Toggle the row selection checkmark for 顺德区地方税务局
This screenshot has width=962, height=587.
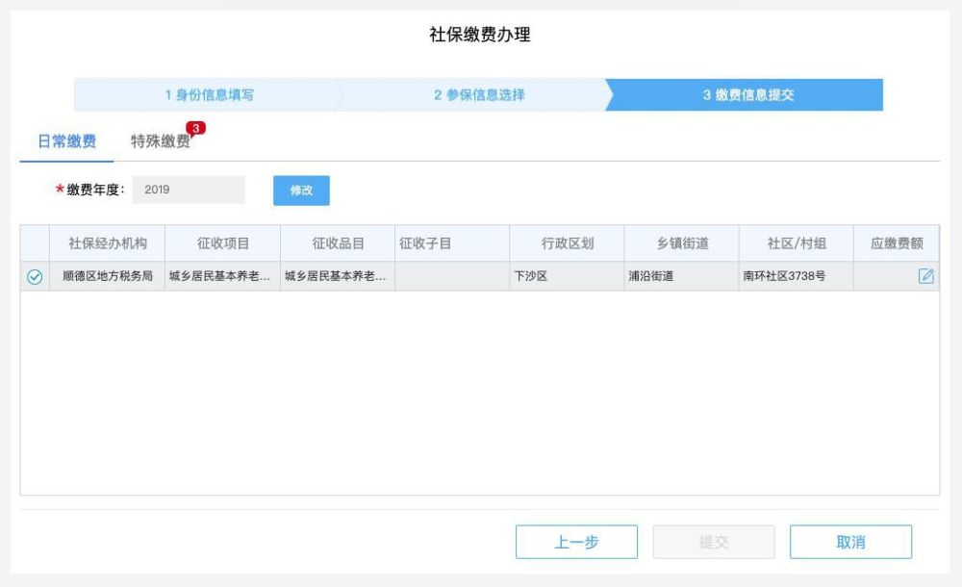tap(35, 277)
